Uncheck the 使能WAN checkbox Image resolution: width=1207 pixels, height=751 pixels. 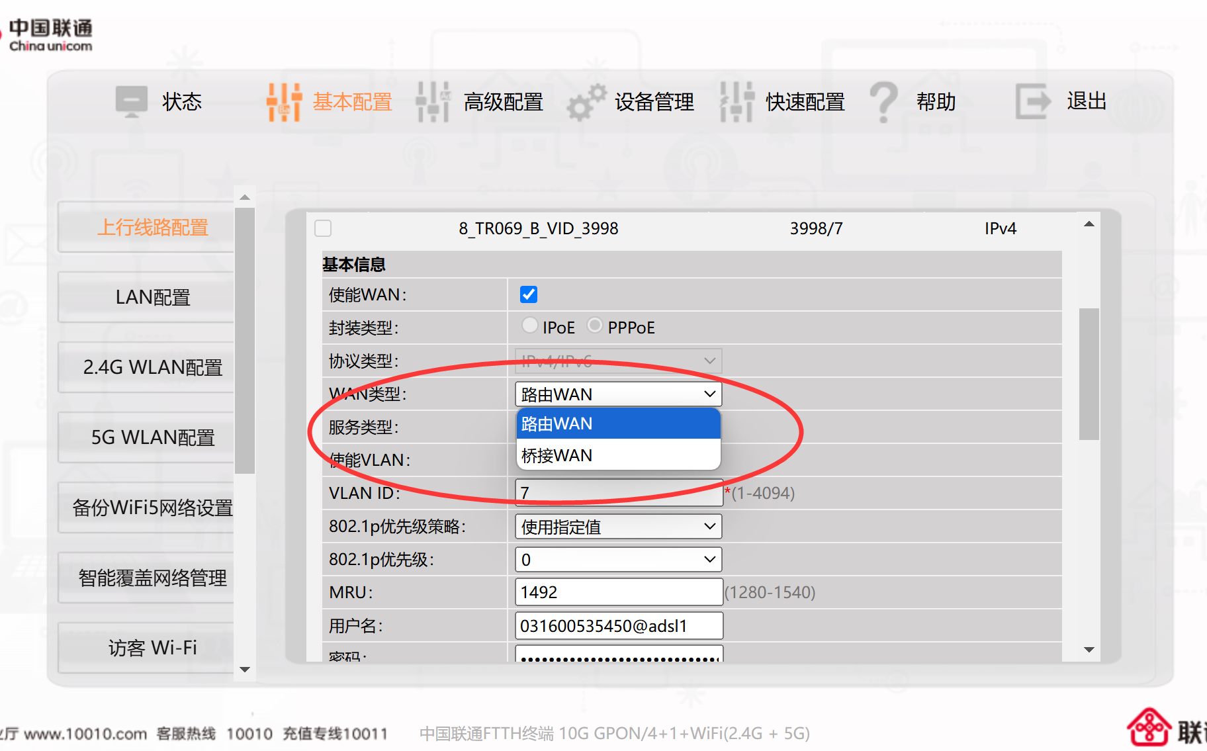point(528,294)
